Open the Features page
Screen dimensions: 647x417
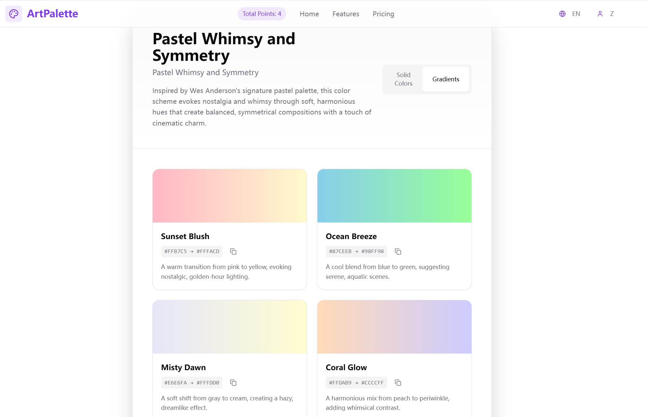pyautogui.click(x=345, y=14)
